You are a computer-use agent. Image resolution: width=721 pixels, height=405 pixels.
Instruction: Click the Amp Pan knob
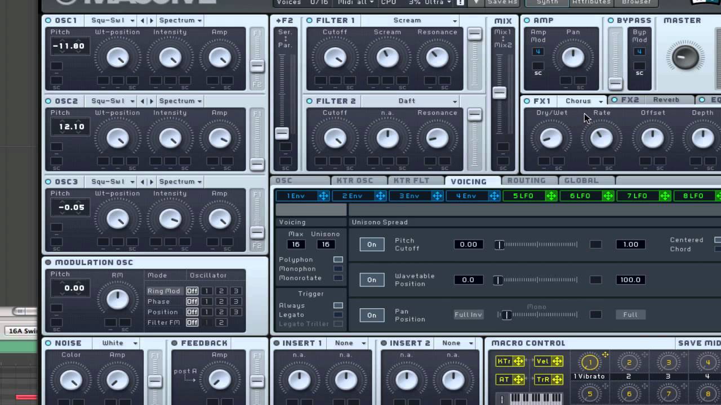pyautogui.click(x=573, y=57)
